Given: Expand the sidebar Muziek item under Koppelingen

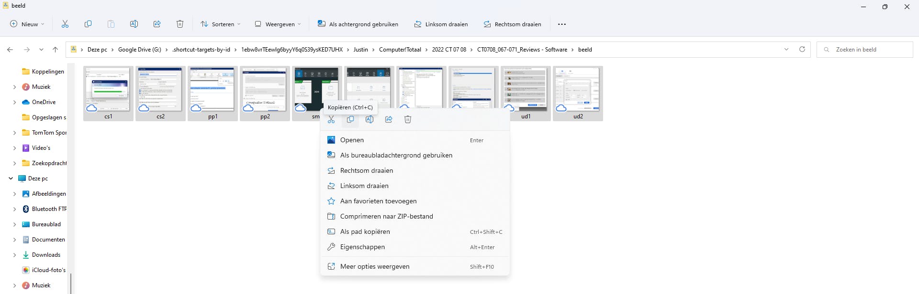Looking at the screenshot, I should coord(14,87).
